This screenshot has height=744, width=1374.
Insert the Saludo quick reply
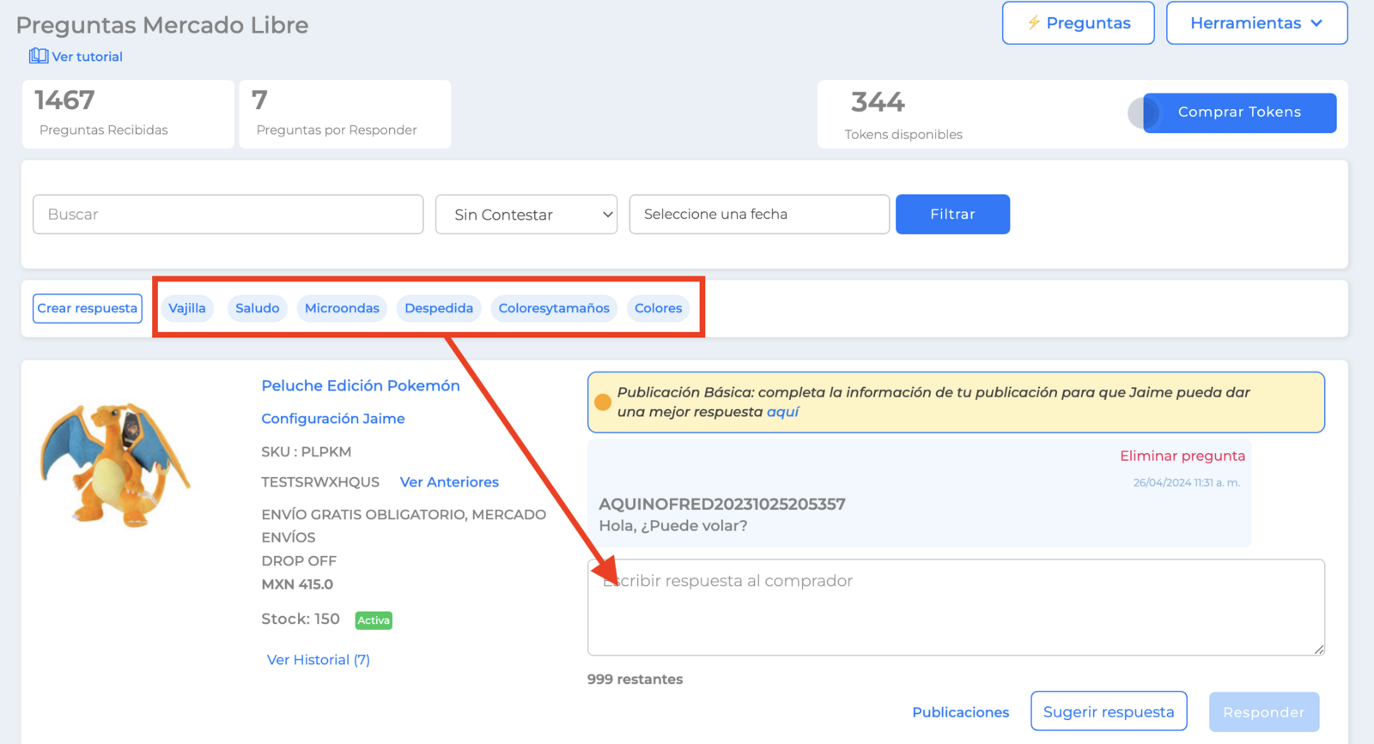tap(258, 308)
